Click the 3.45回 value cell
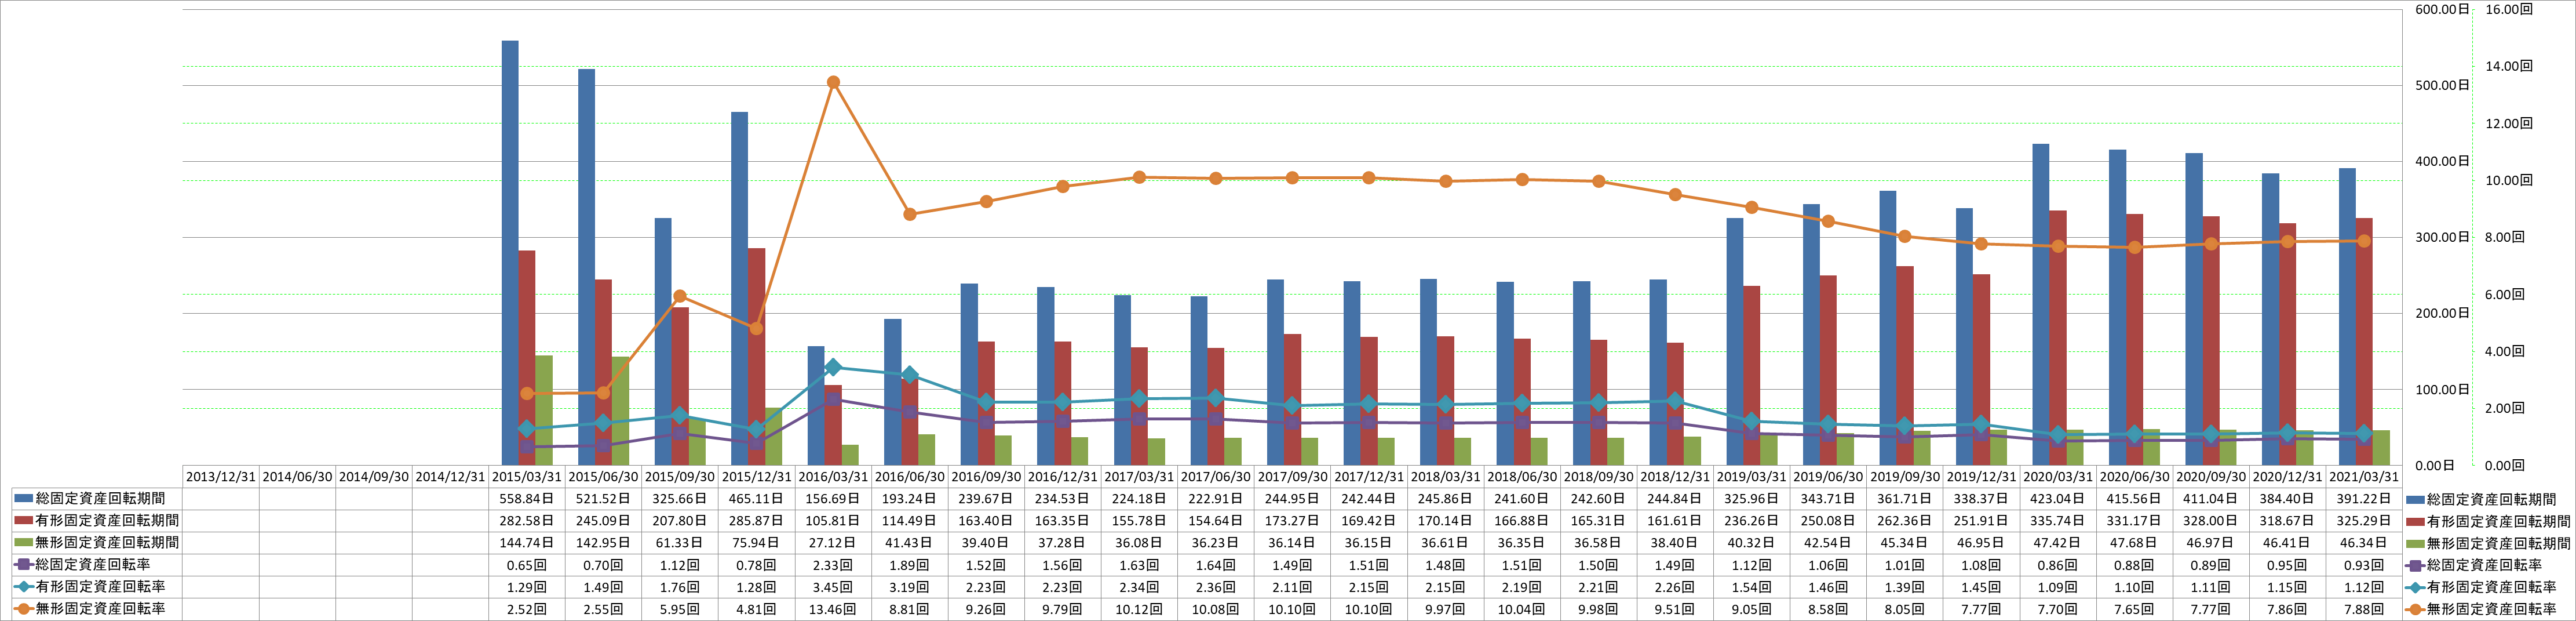 [x=833, y=587]
